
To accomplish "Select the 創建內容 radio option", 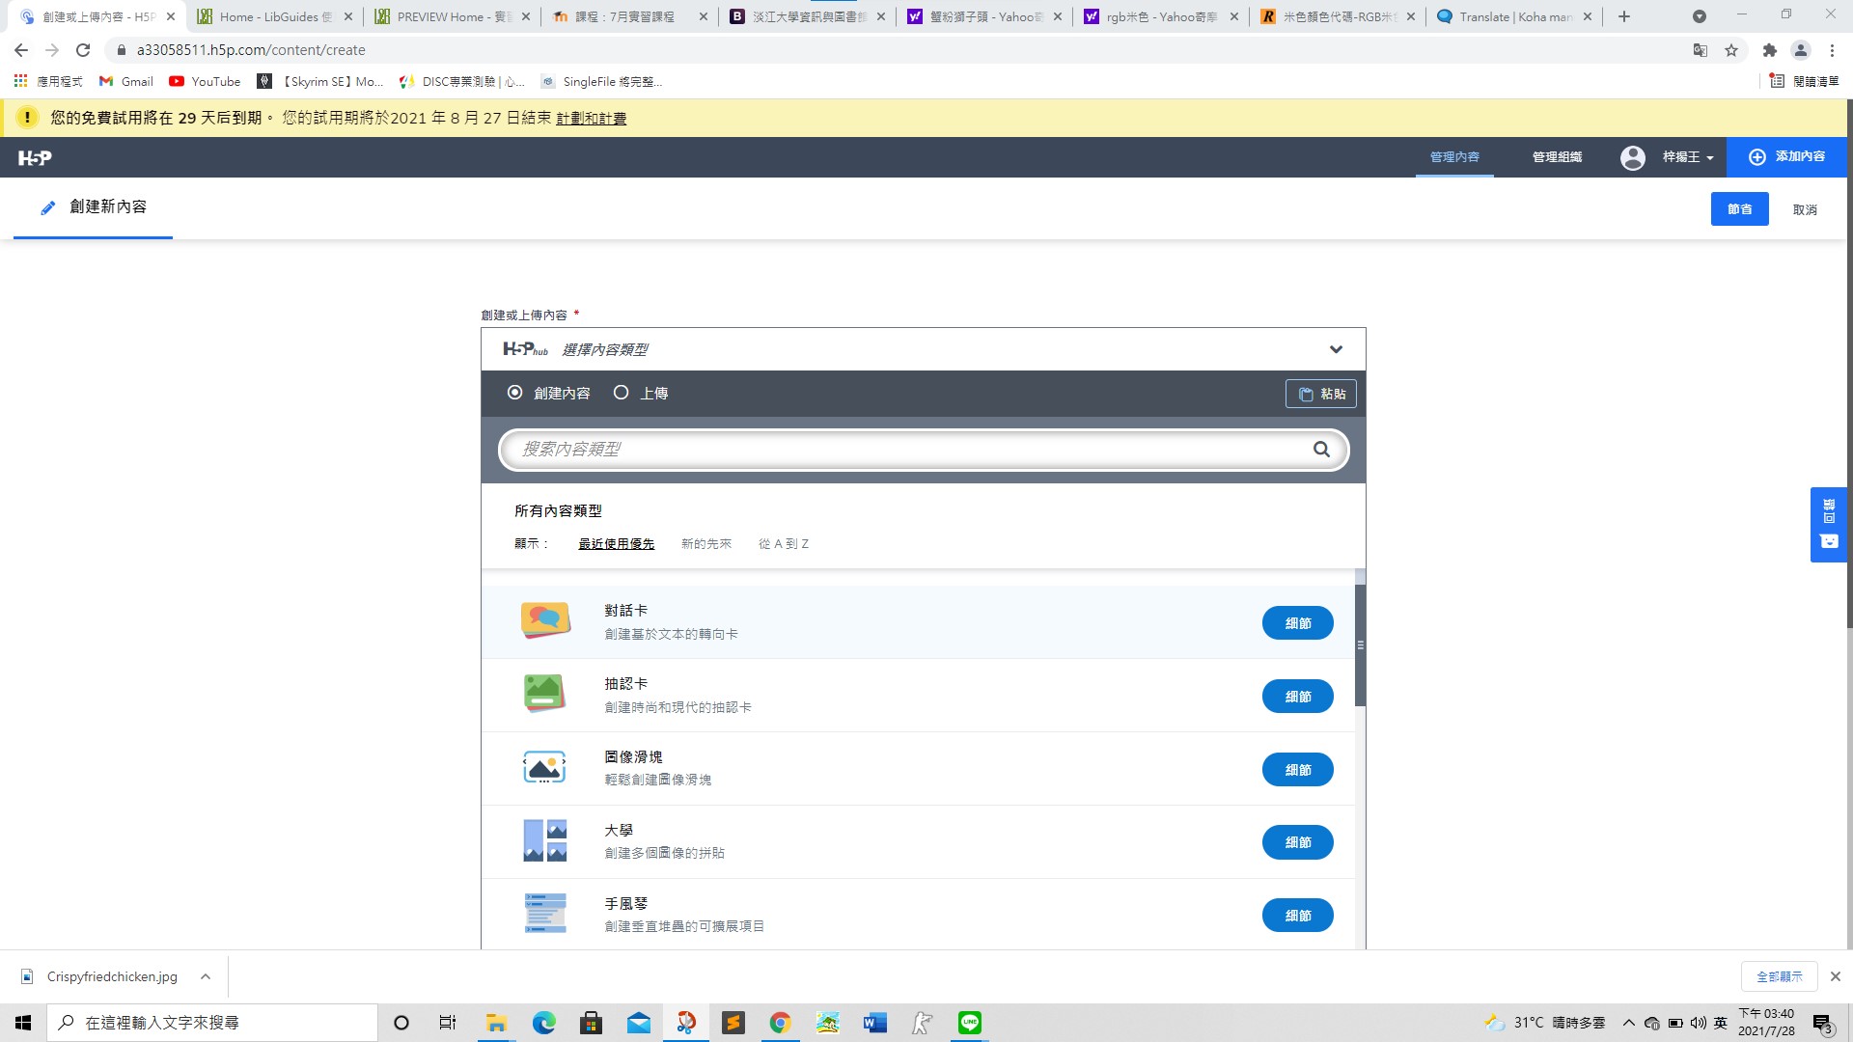I will click(x=514, y=393).
